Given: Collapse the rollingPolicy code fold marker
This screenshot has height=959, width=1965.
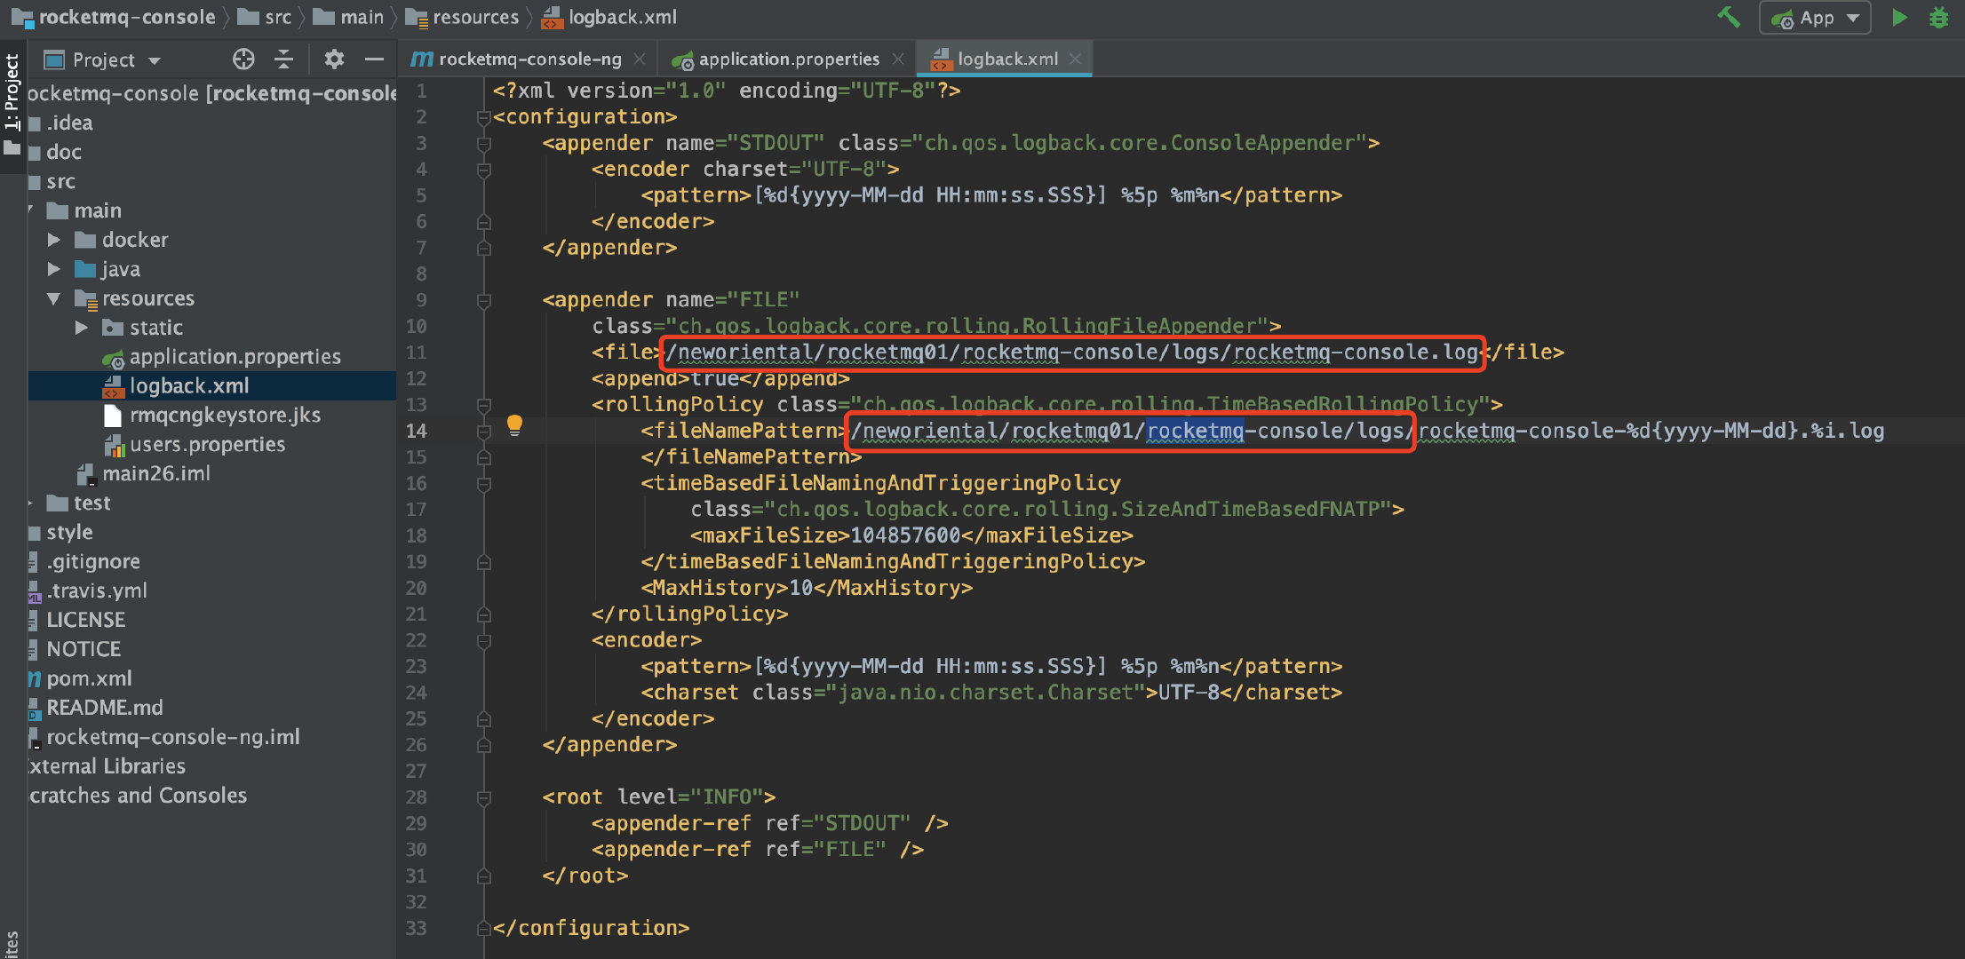Looking at the screenshot, I should (484, 405).
